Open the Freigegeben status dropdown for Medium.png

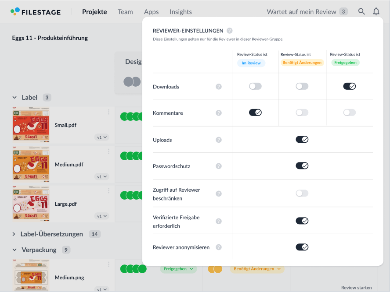tap(178, 269)
